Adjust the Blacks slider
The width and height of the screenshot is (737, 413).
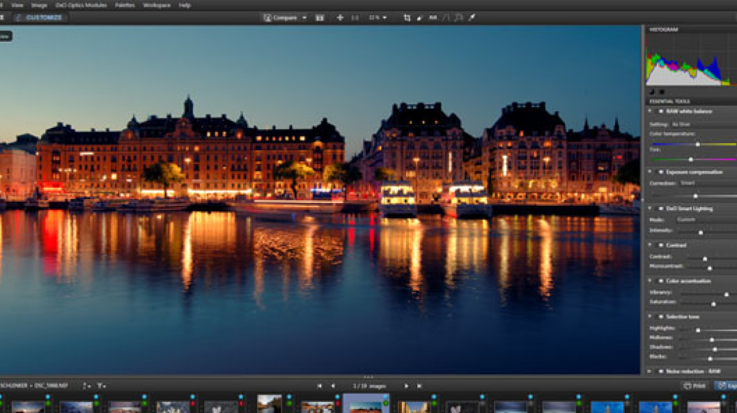tap(710, 358)
